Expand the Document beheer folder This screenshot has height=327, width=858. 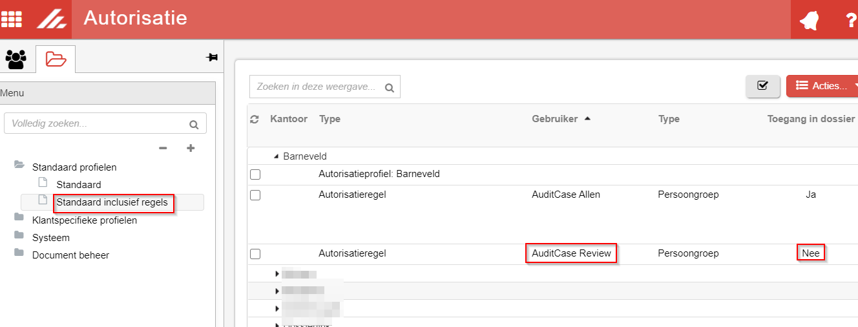click(19, 254)
